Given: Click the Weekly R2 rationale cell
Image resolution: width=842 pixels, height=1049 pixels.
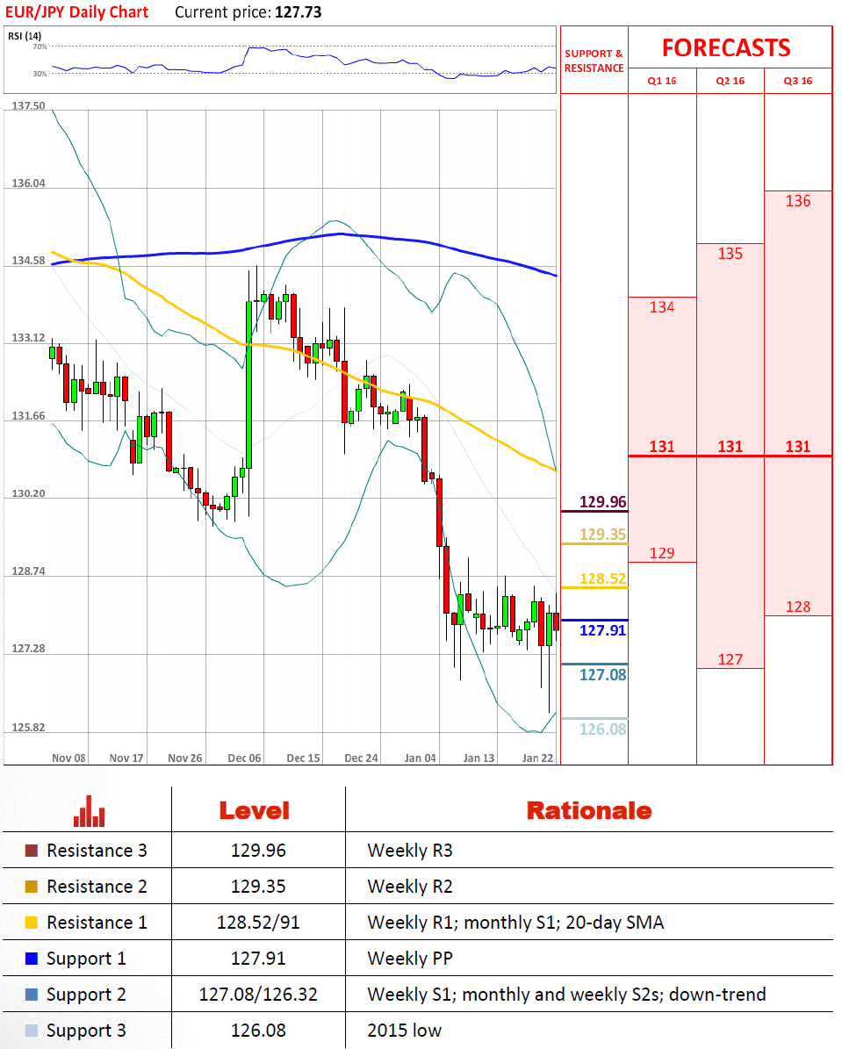Looking at the screenshot, I should pyautogui.click(x=410, y=887).
